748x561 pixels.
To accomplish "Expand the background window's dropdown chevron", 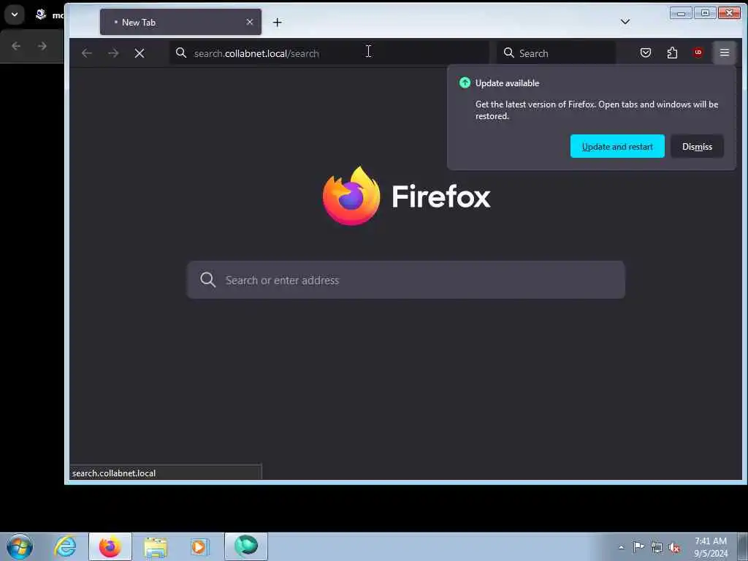I will pyautogui.click(x=15, y=15).
